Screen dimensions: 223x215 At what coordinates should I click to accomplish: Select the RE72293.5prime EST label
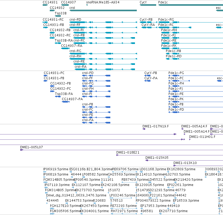[124, 206]
